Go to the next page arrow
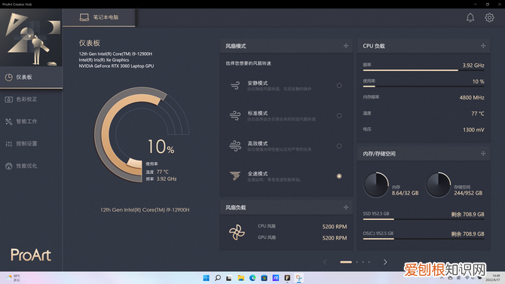The height and width of the screenshot is (284, 505). pyautogui.click(x=385, y=262)
